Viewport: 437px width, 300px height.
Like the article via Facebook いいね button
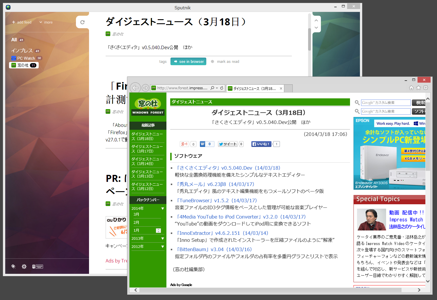261,144
